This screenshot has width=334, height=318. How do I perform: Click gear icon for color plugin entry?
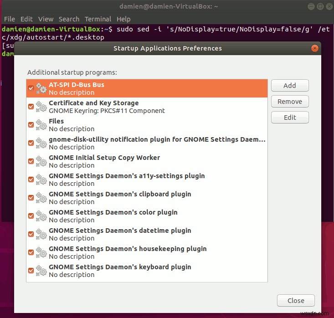pos(41,216)
